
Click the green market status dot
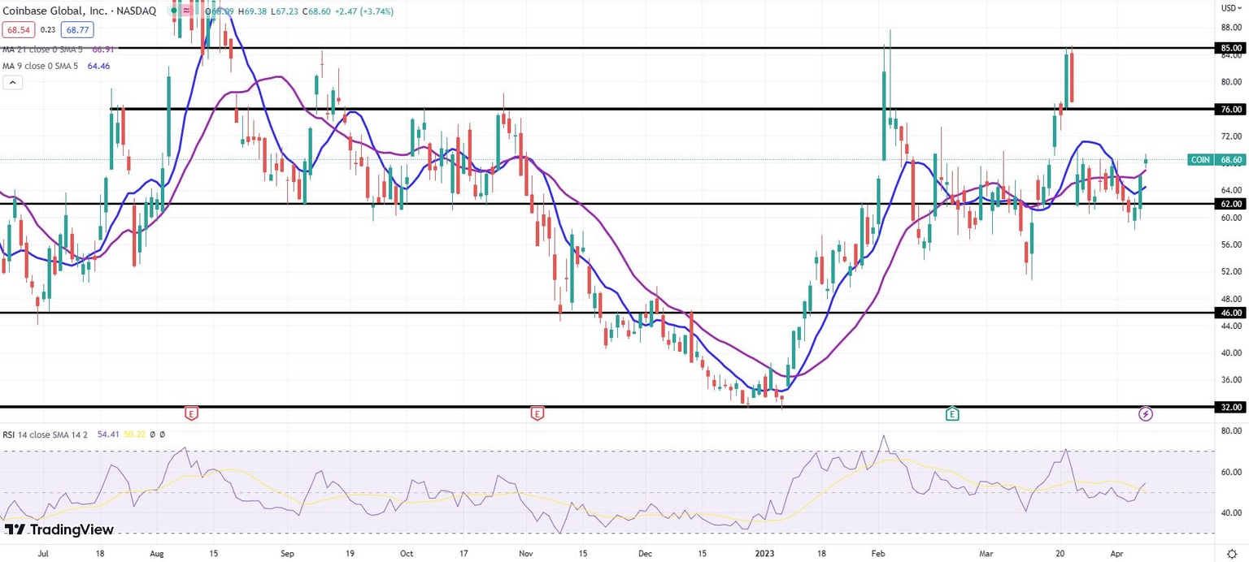(174, 11)
